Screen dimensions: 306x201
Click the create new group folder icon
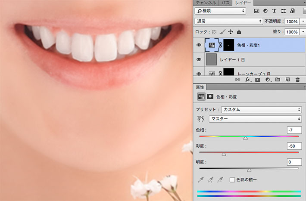pos(278,80)
